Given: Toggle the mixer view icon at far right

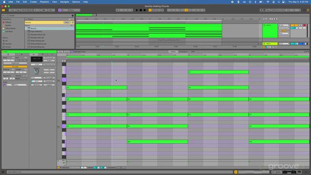Looking at the screenshot, I should [x=308, y=10].
